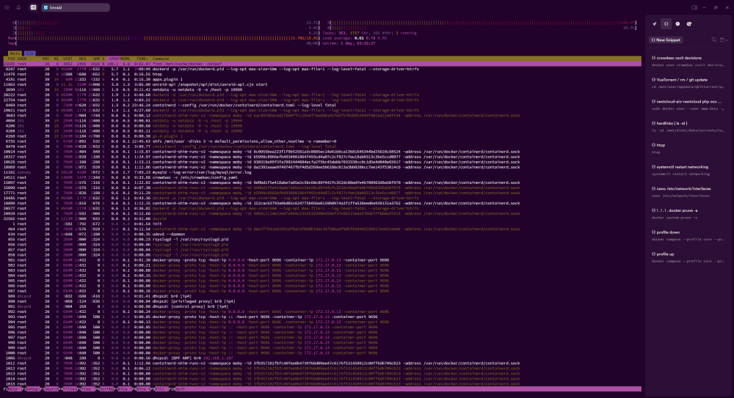This screenshot has width=734, height=398.
Task: Open the notifications bell
Action: (18, 7)
